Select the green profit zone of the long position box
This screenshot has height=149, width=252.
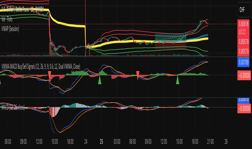click(171, 37)
